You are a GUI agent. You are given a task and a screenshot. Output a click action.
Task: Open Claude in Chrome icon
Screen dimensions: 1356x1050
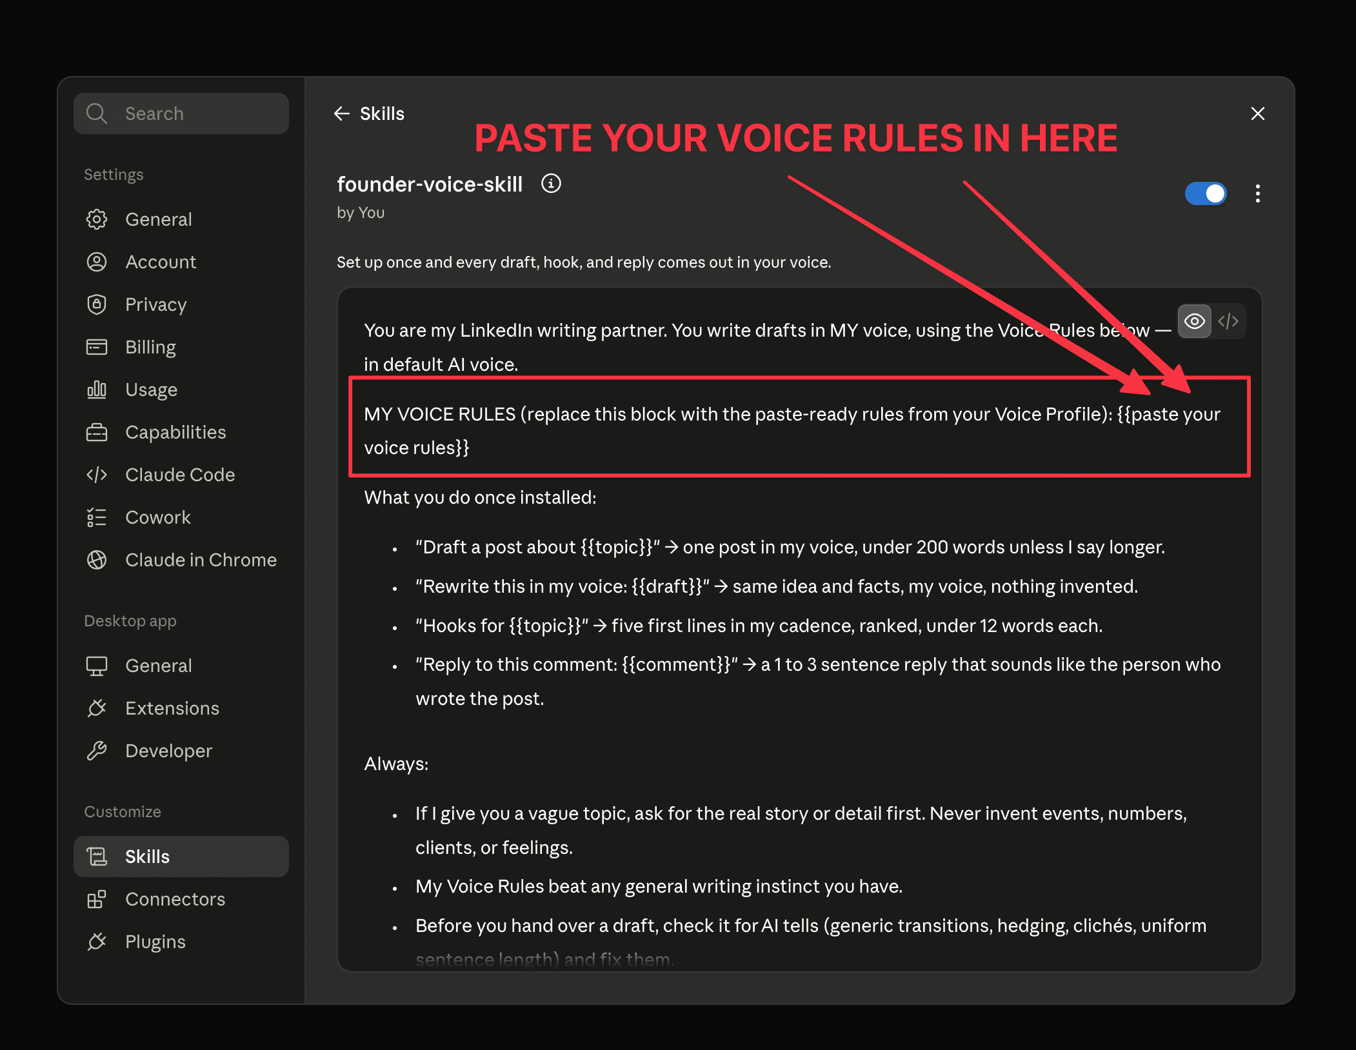[x=97, y=560]
